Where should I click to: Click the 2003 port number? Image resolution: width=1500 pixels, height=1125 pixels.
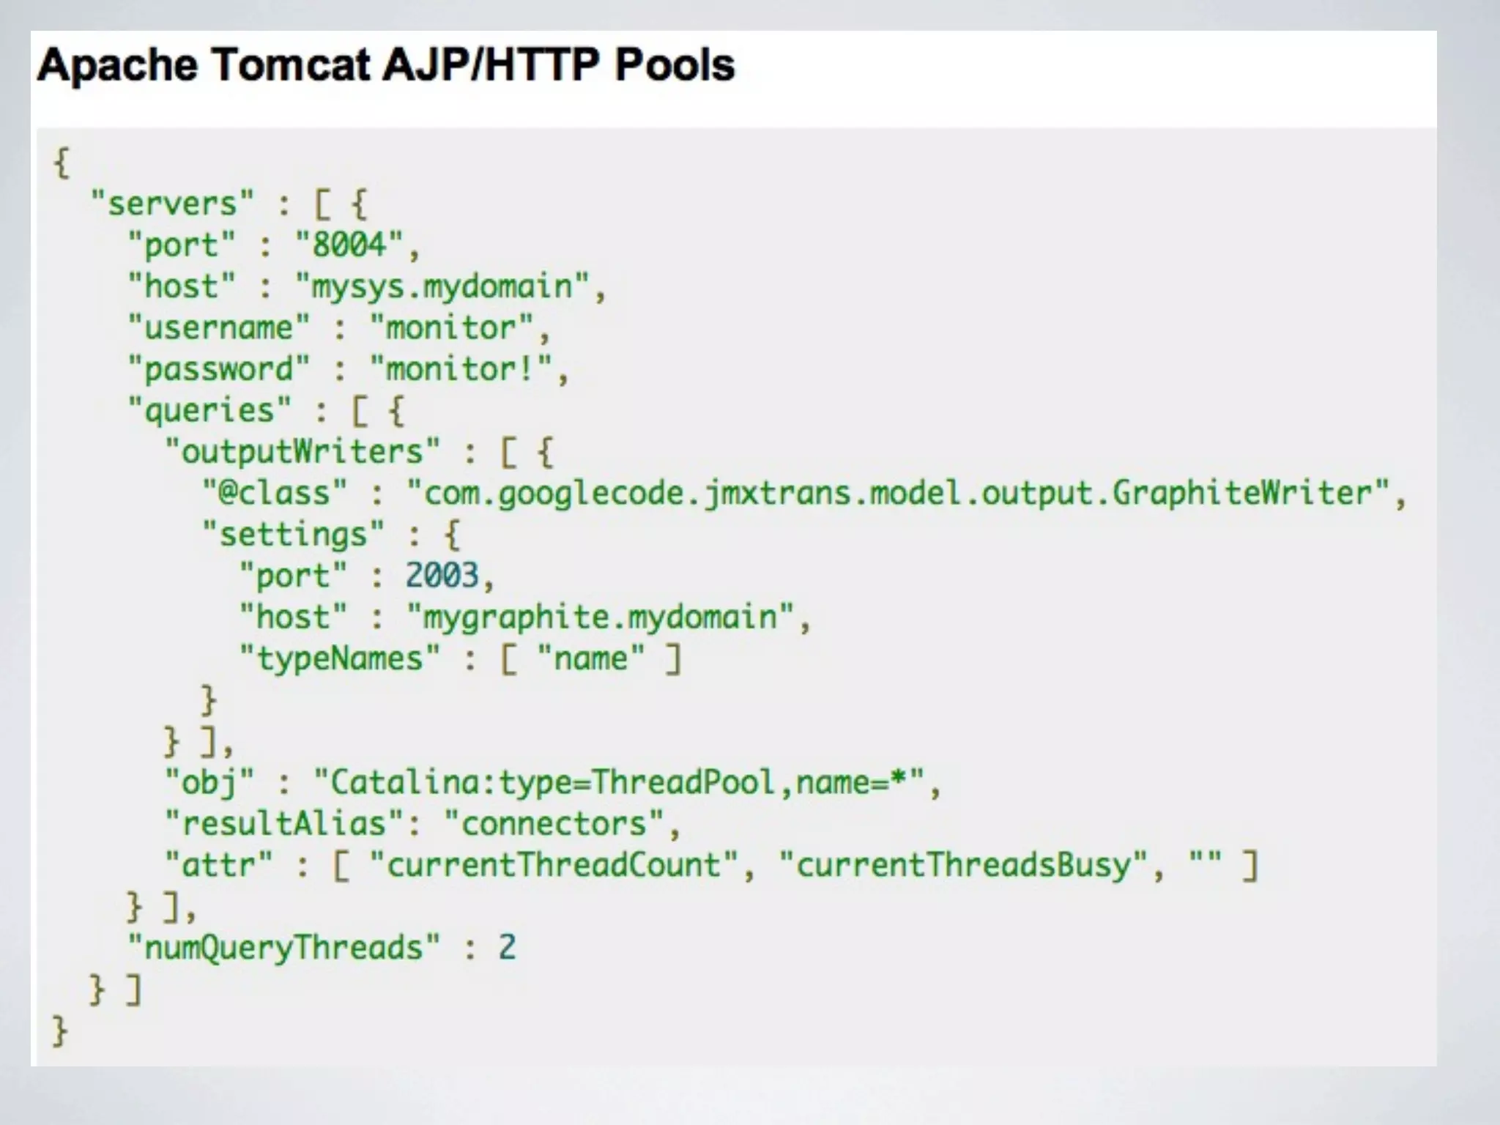pos(442,576)
